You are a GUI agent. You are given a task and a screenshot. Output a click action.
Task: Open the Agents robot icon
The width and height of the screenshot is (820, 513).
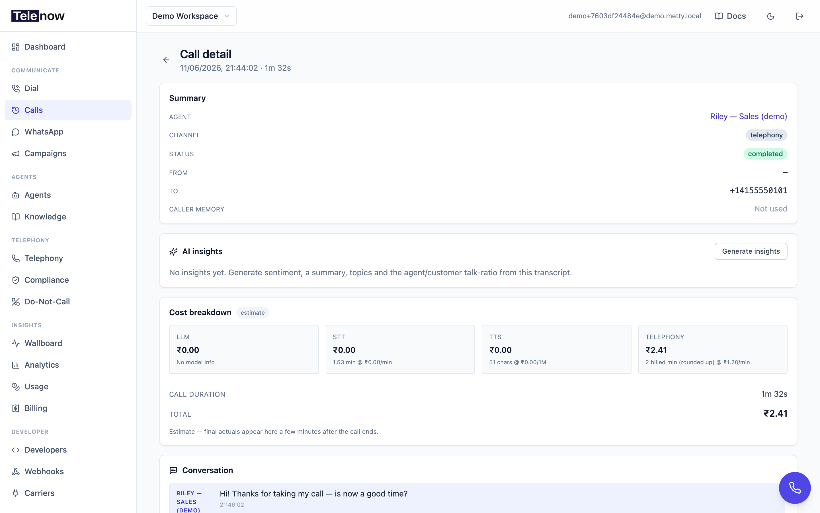tap(16, 195)
